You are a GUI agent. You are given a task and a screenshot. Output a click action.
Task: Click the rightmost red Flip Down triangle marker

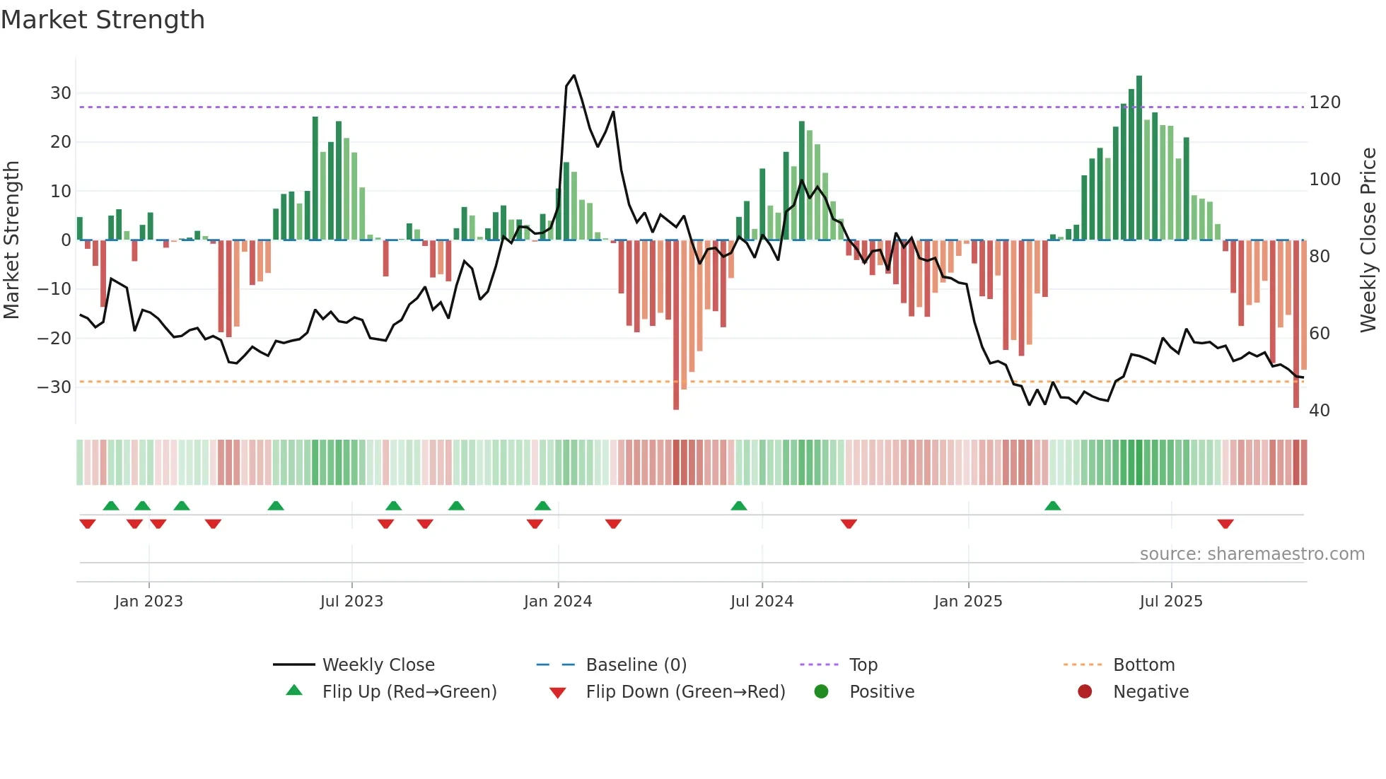point(1225,524)
